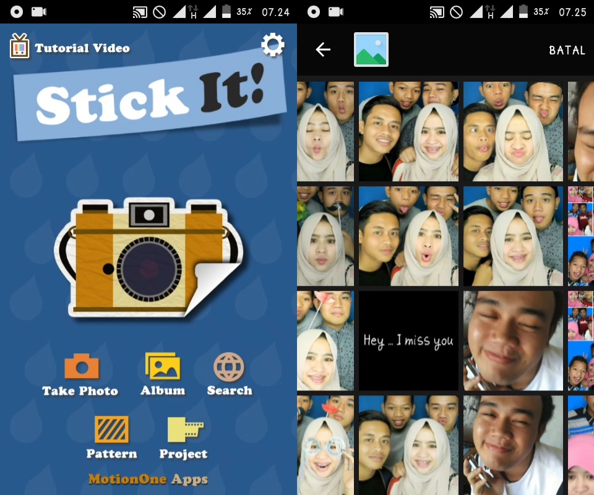Tap the gallery image folder icon
Screen dimensions: 594x495
click(x=371, y=49)
